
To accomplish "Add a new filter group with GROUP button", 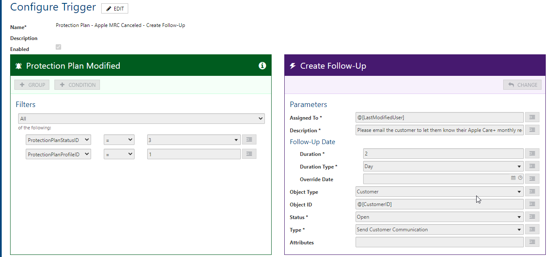I will [32, 84].
